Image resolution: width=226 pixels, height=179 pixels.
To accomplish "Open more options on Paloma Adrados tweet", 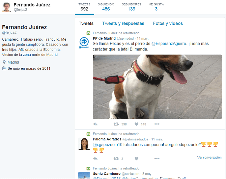I will [157, 158].
